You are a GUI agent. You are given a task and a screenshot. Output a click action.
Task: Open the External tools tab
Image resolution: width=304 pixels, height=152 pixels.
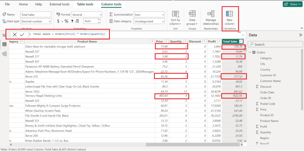(59, 4)
